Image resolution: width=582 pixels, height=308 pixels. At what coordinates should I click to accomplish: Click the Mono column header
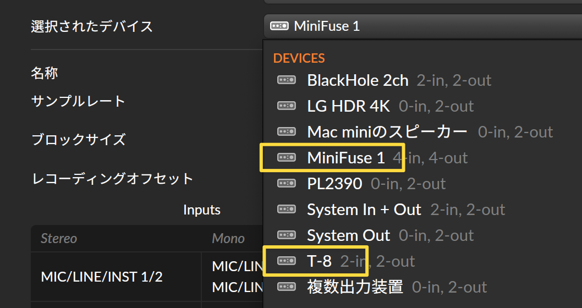228,238
